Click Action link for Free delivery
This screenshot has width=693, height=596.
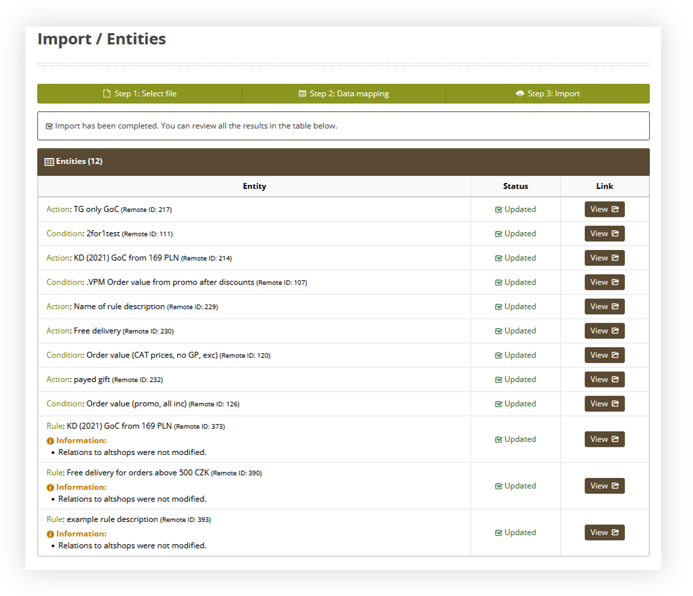(58, 331)
